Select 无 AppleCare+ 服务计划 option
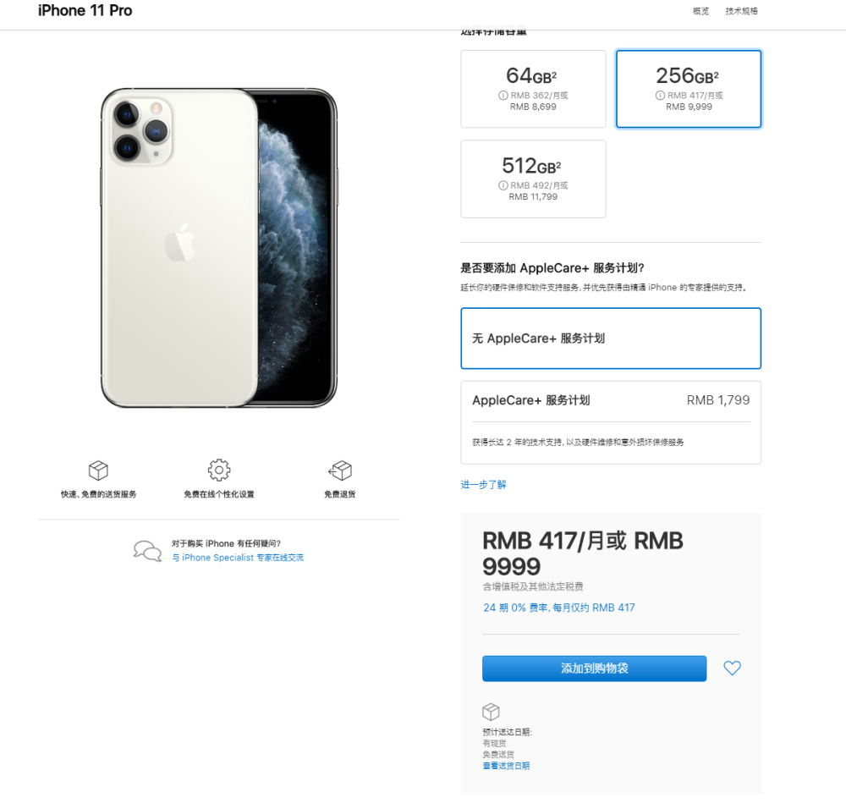The width and height of the screenshot is (846, 809). tap(611, 338)
